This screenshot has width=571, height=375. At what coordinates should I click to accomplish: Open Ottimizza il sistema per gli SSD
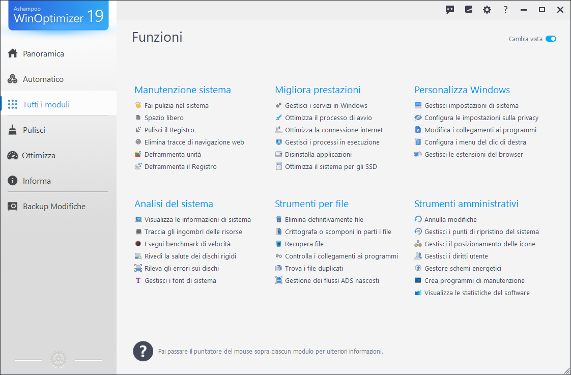point(331,167)
